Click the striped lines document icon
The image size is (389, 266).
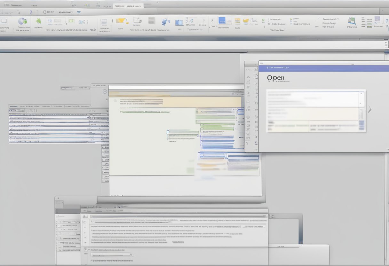point(151,21)
